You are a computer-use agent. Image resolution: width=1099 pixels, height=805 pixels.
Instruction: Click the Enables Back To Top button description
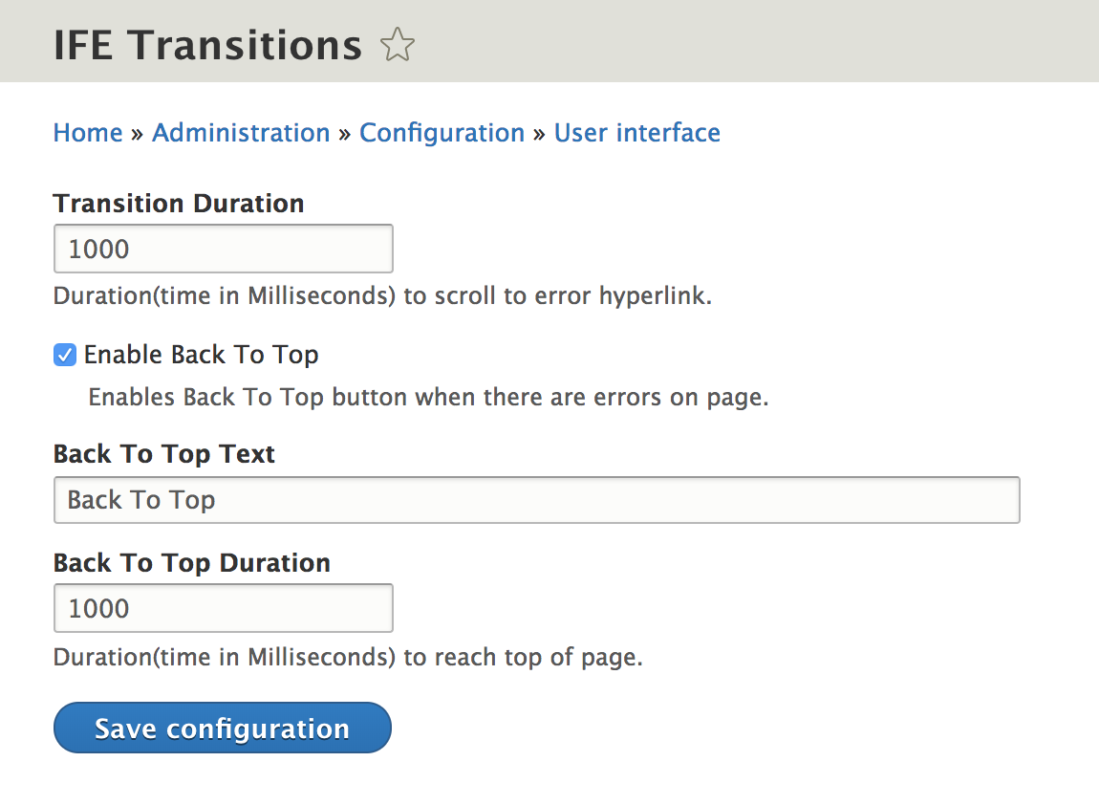coord(428,397)
